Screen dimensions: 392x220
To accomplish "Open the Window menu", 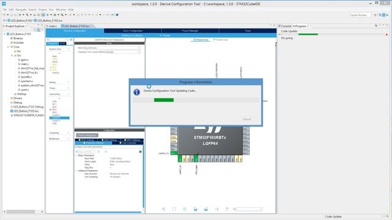I will tap(61, 10).
